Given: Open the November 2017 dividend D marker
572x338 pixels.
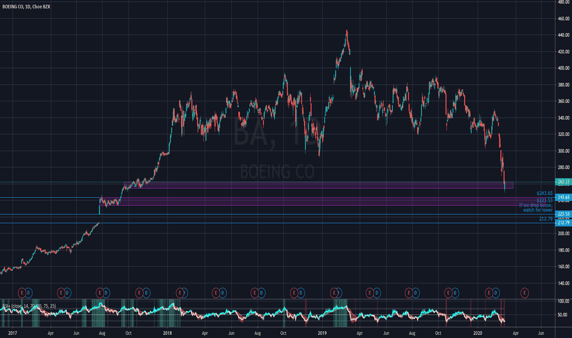Looking at the screenshot, I should pyautogui.click(x=146, y=293).
